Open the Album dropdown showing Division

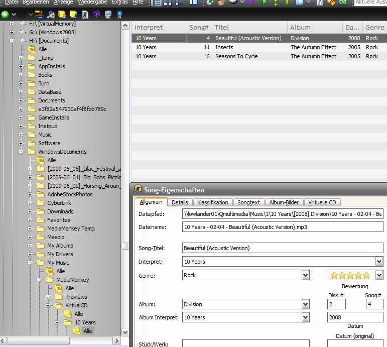click(305, 304)
